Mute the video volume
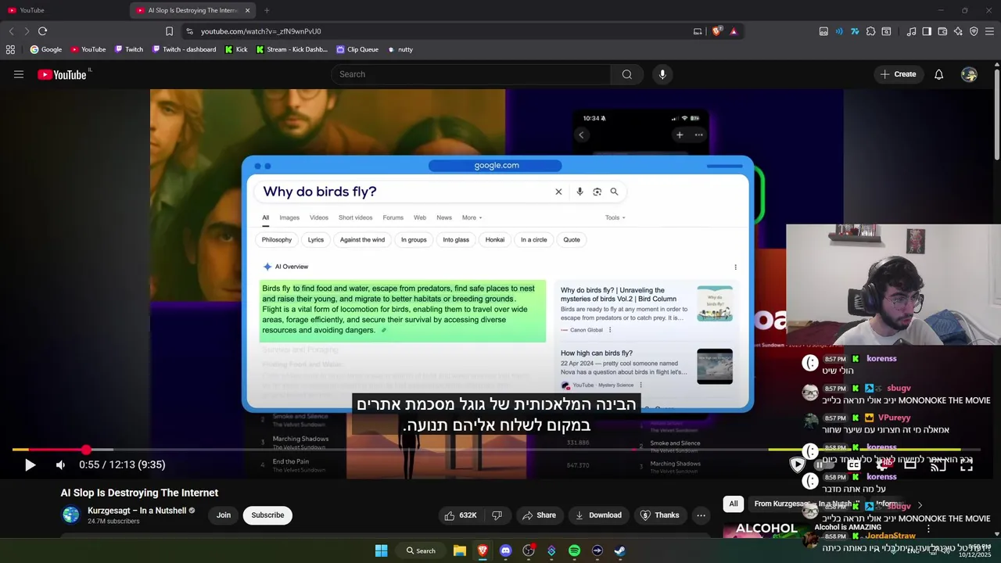This screenshot has width=1001, height=563. [60, 464]
